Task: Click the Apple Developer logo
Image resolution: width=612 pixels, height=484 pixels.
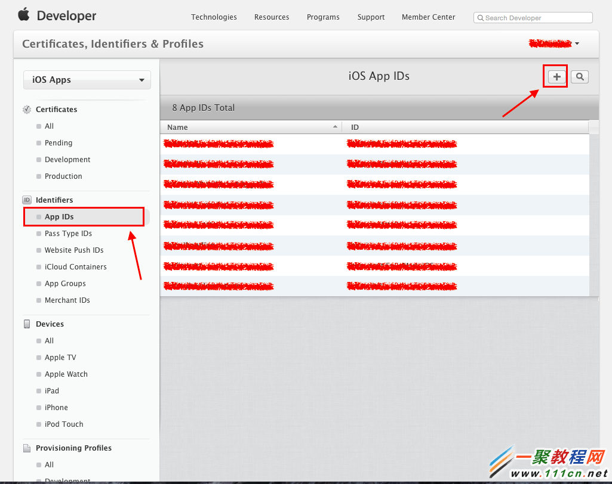Action: (24, 14)
